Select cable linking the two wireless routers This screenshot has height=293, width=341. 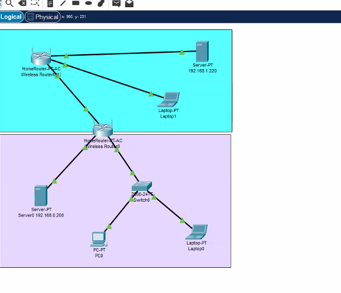(x=74, y=95)
